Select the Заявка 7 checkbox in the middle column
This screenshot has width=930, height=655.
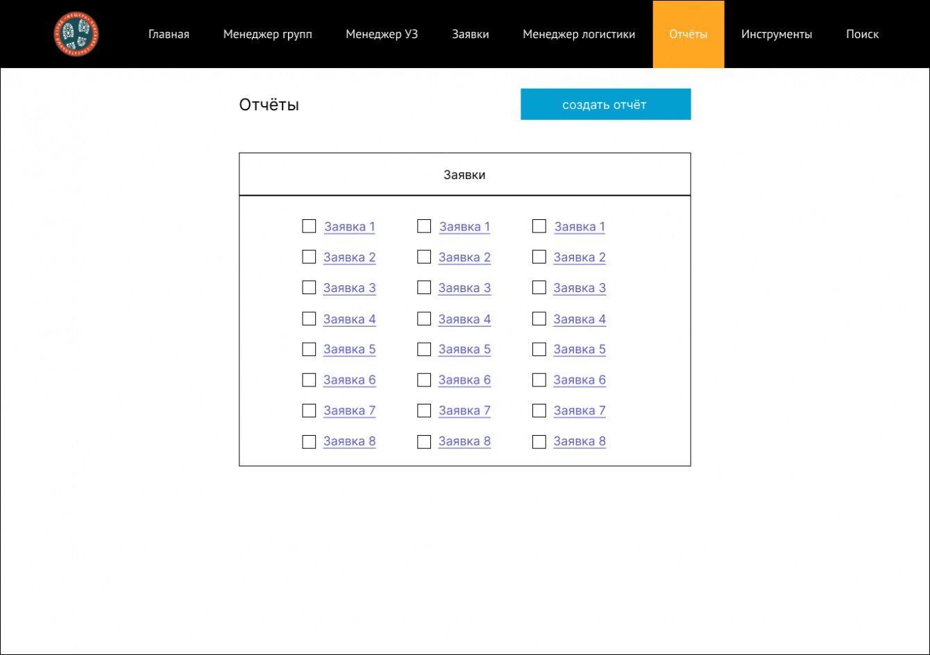point(424,410)
